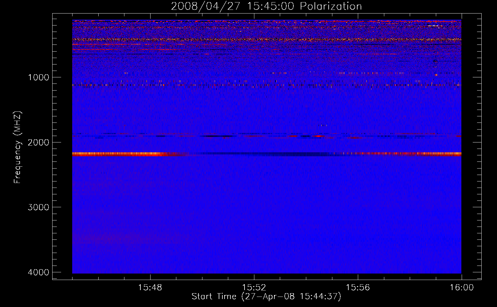This screenshot has width=497, height=307.
Task: Click the "Frequency (MHZ)" axis label
Action: coord(18,147)
